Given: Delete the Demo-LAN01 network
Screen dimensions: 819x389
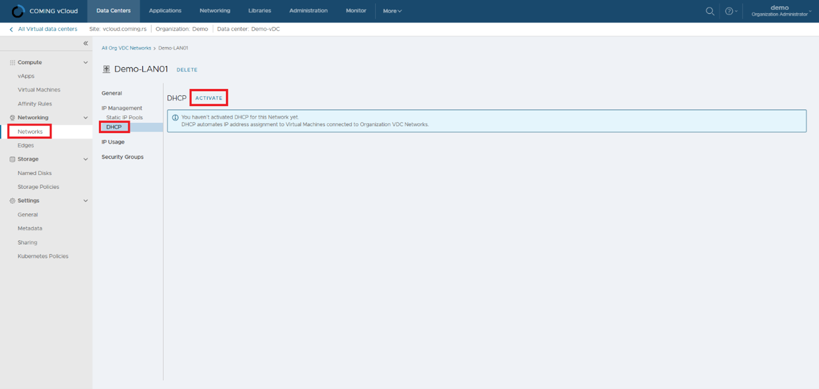Looking at the screenshot, I should pos(187,70).
